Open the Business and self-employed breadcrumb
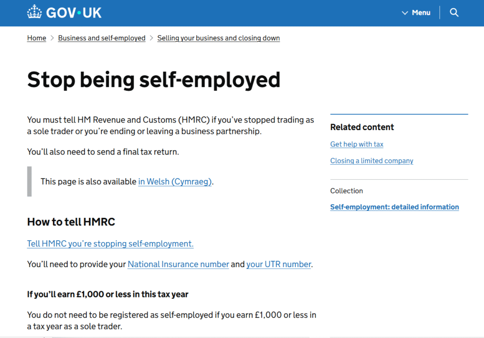This screenshot has width=484, height=338. (x=102, y=38)
